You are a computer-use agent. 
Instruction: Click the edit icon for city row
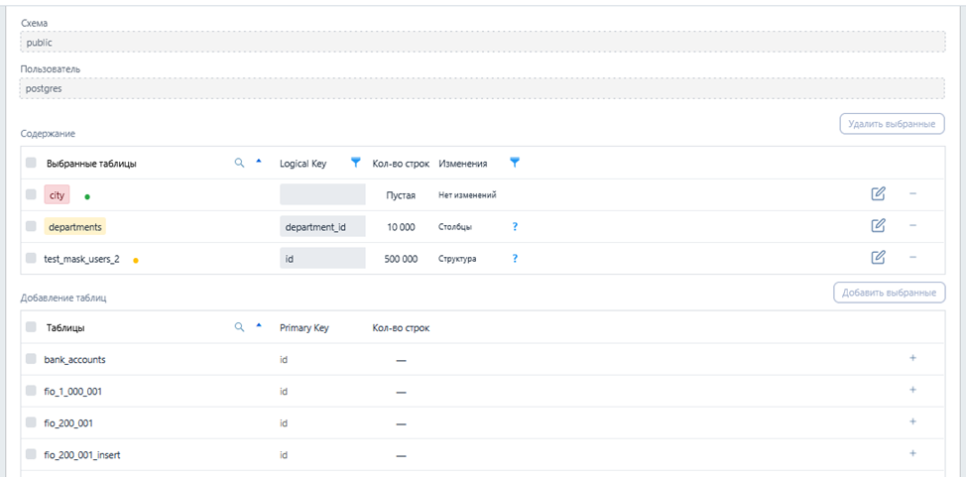pos(878,194)
